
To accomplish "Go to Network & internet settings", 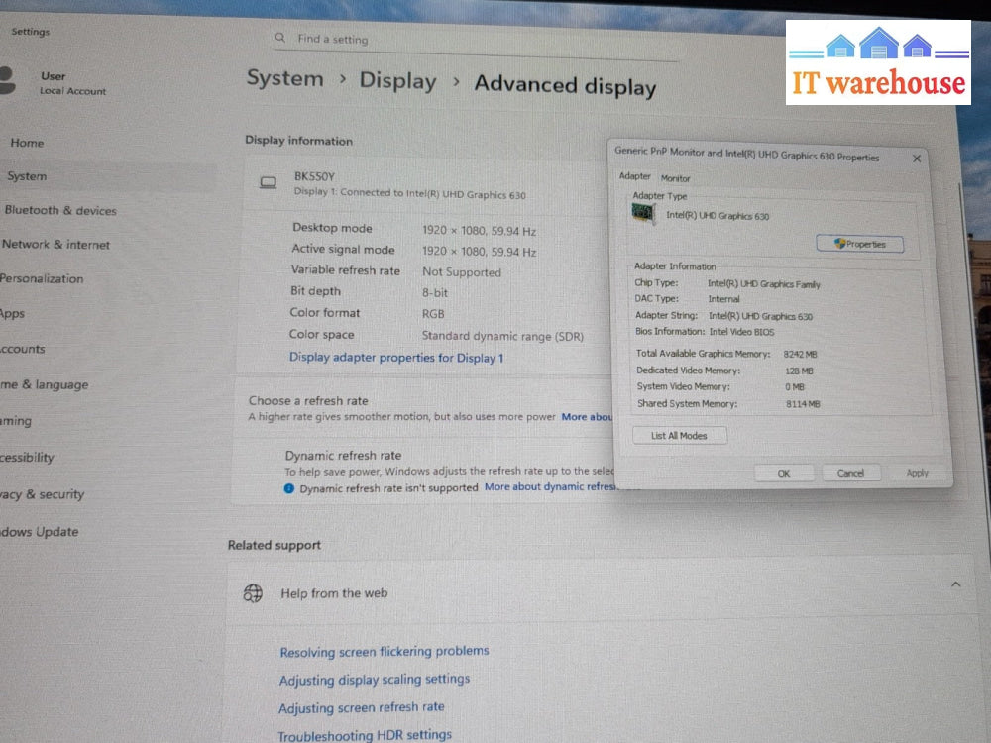I will [x=55, y=245].
